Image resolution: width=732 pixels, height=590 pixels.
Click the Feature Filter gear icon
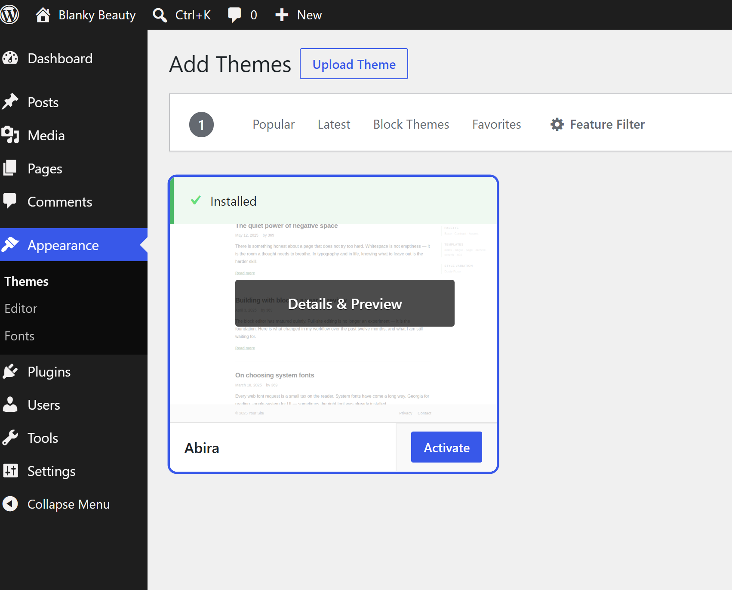[557, 124]
